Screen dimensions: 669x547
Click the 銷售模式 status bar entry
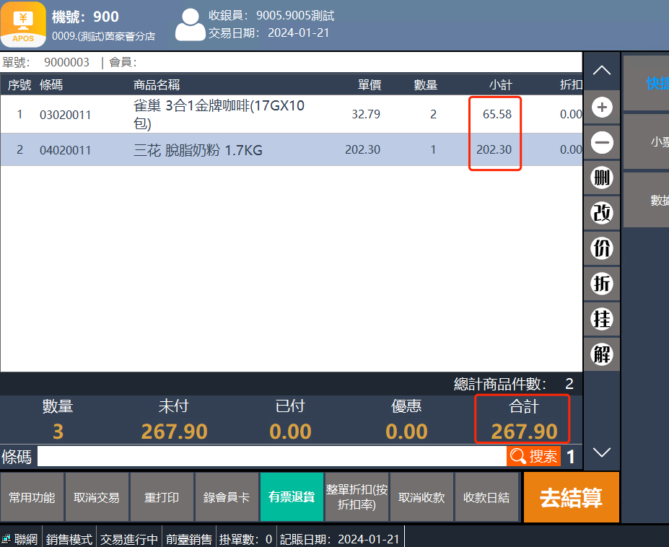69,539
